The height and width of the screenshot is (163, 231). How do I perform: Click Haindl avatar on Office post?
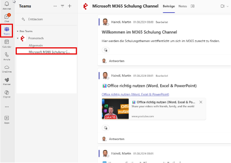pos(105,75)
